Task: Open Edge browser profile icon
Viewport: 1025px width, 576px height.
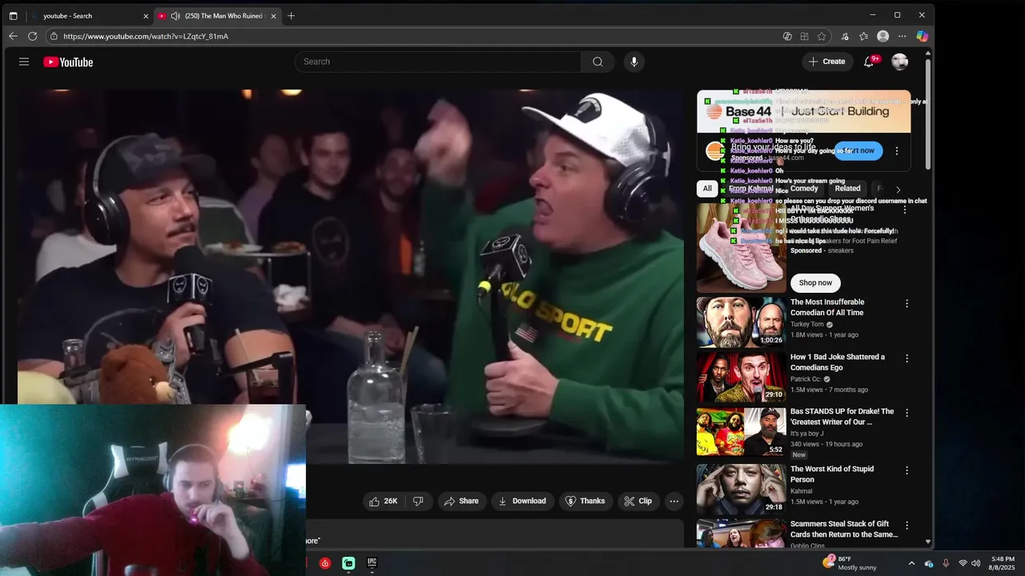Action: click(x=883, y=36)
